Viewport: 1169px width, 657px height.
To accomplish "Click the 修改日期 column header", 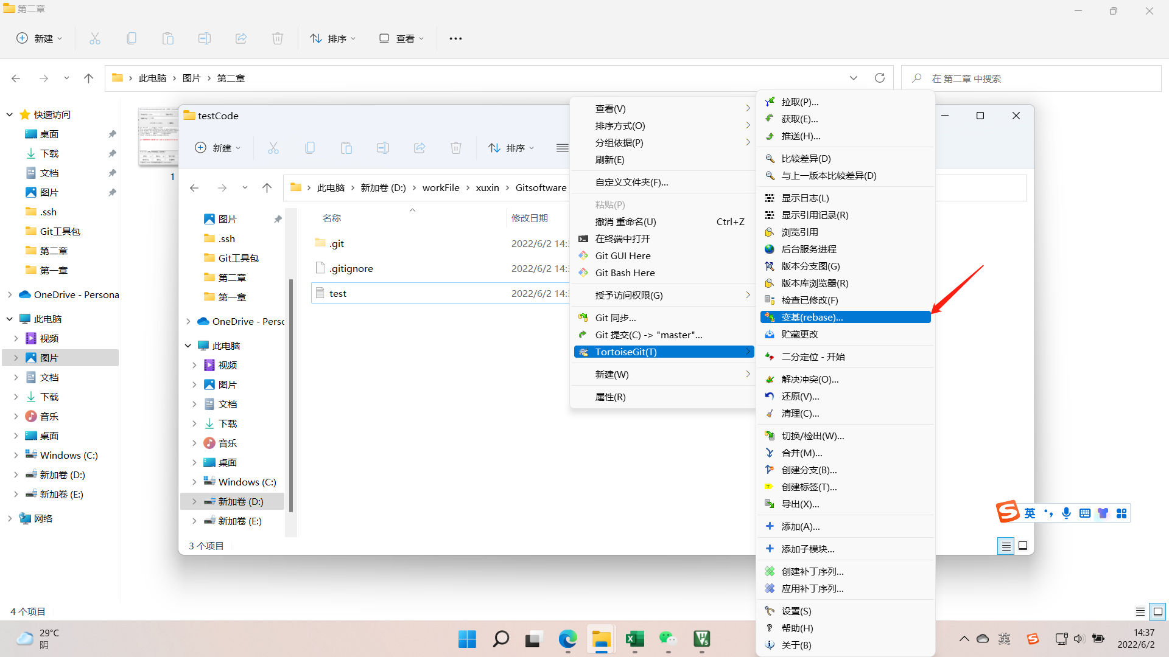I will [x=530, y=218].
